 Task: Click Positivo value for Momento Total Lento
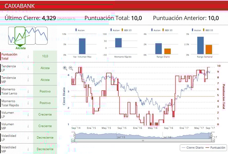45,91
